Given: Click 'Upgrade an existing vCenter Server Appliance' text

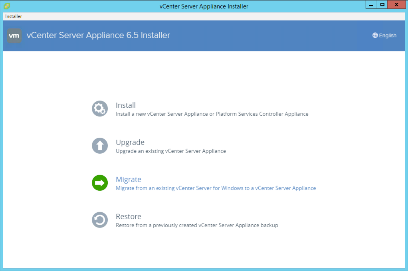Looking at the screenshot, I should point(171,151).
